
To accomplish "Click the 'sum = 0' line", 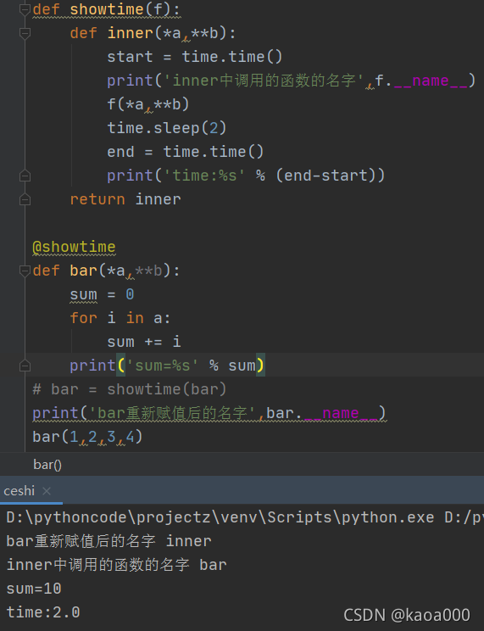I will (102, 294).
